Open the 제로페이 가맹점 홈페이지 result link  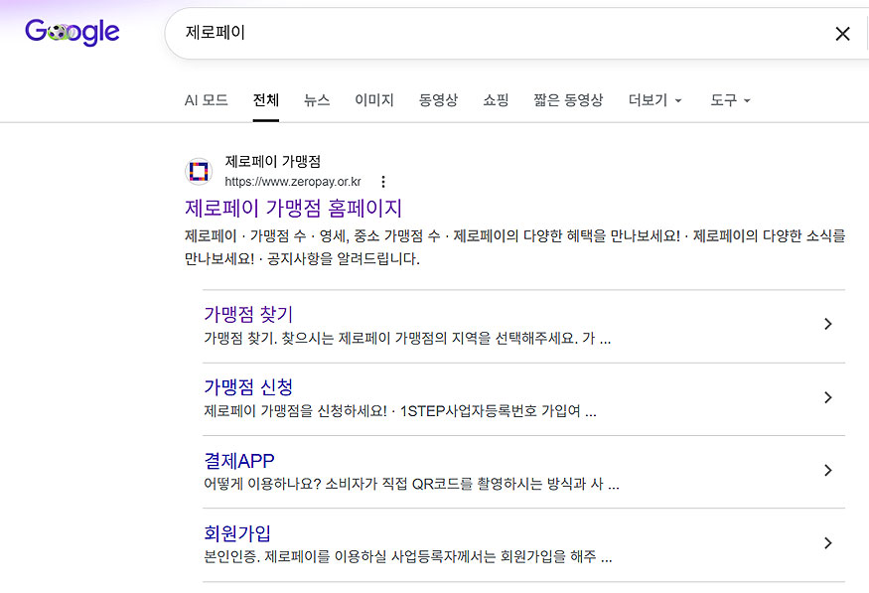(x=293, y=209)
